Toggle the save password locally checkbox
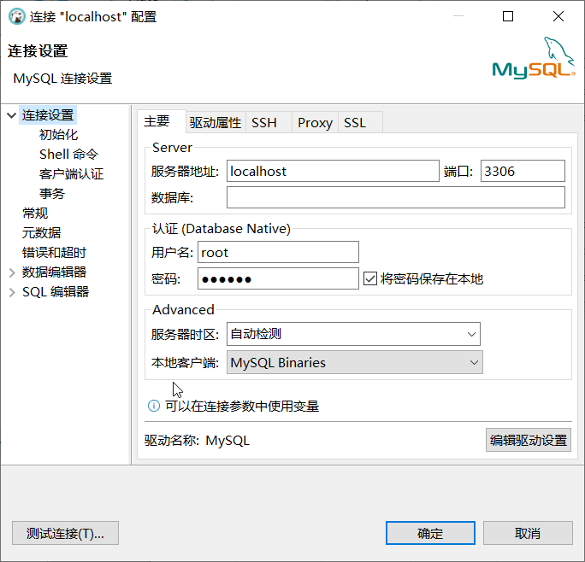Viewport: 585px width, 562px height. click(370, 278)
